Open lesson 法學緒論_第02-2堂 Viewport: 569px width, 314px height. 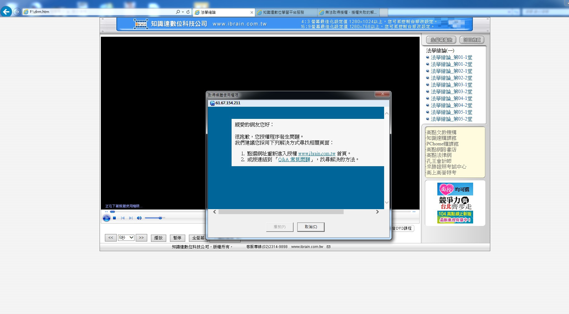[x=451, y=78]
